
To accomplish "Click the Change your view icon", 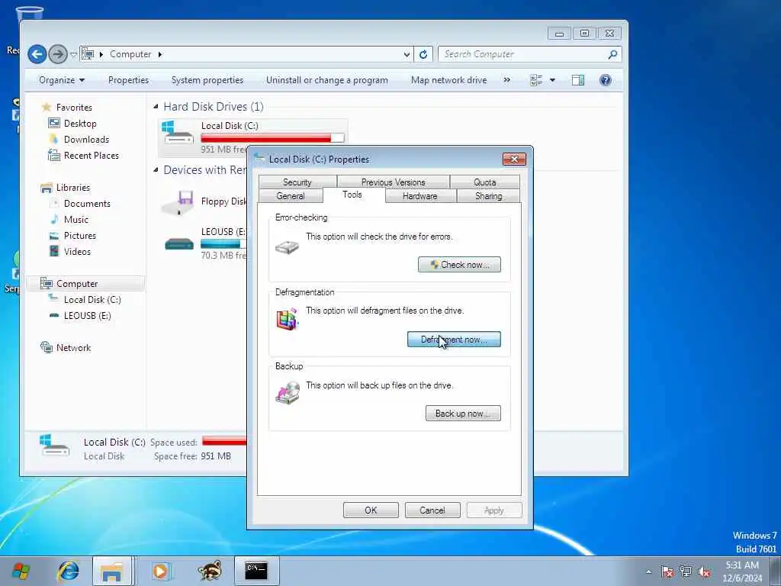I will click(536, 80).
